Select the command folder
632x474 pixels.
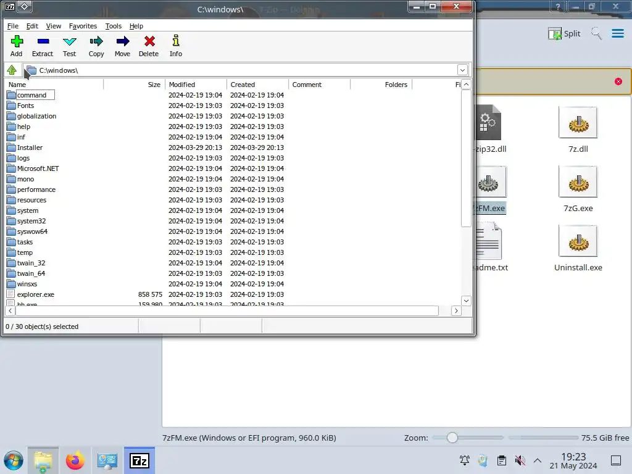click(x=31, y=95)
